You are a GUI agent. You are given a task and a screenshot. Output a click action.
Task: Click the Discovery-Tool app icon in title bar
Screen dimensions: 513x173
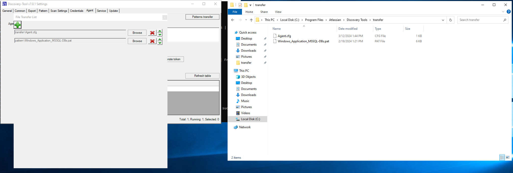click(x=4, y=4)
